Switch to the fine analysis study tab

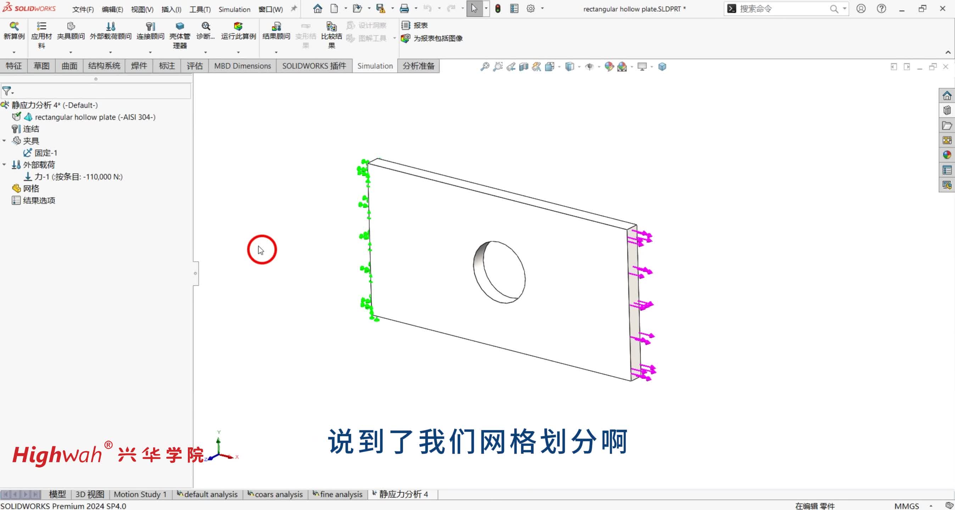pos(340,494)
